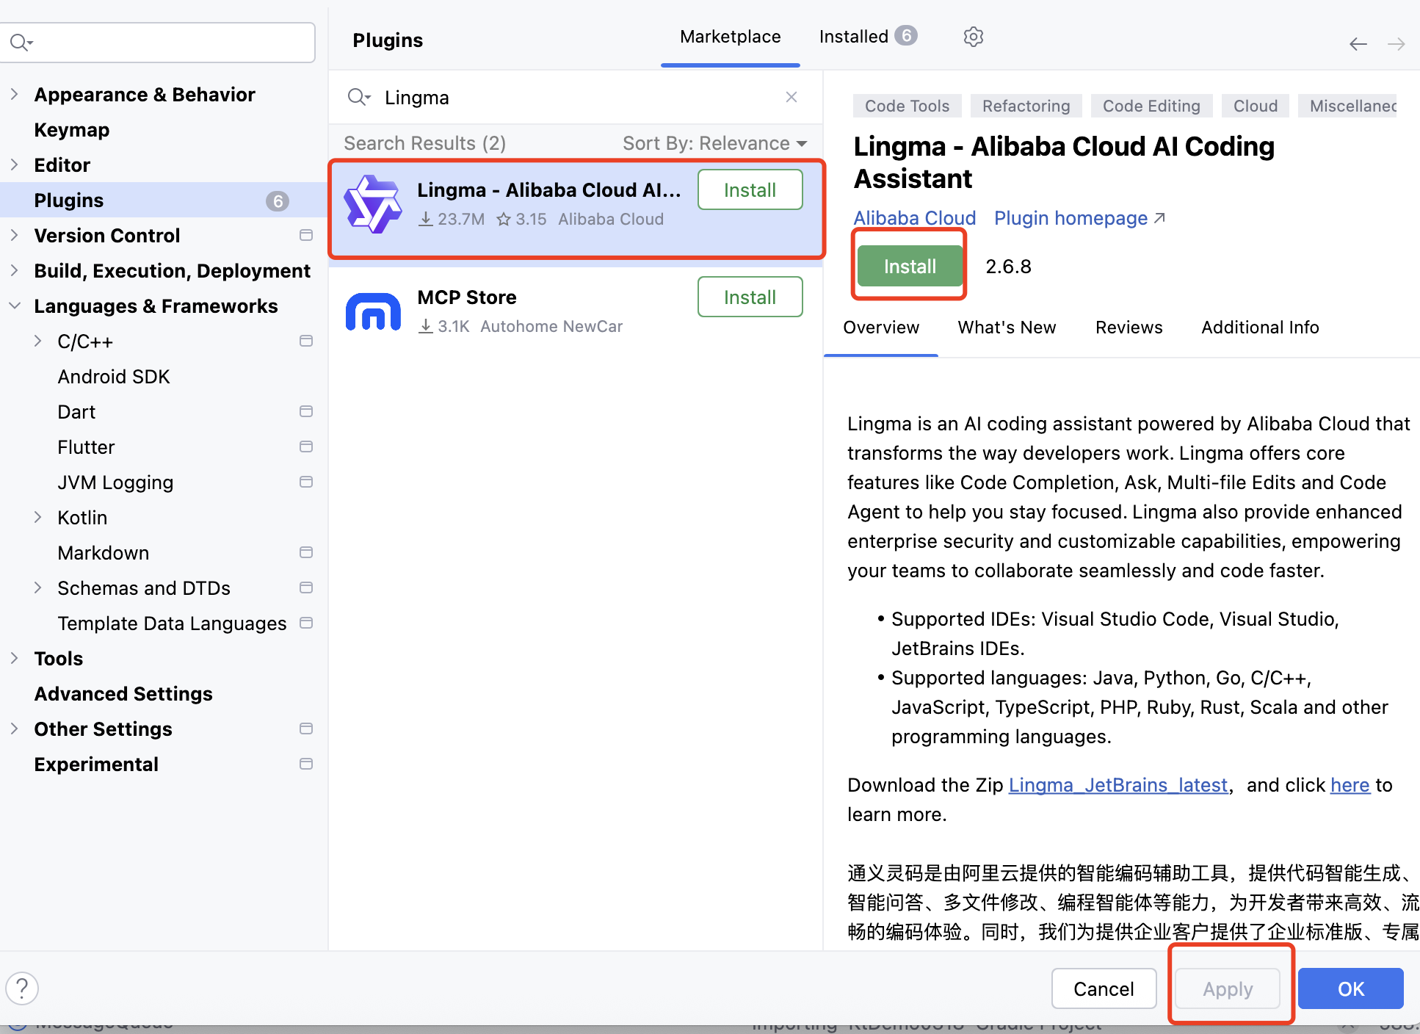Click the MCP Store logo icon
1420x1034 pixels.
pos(373,311)
